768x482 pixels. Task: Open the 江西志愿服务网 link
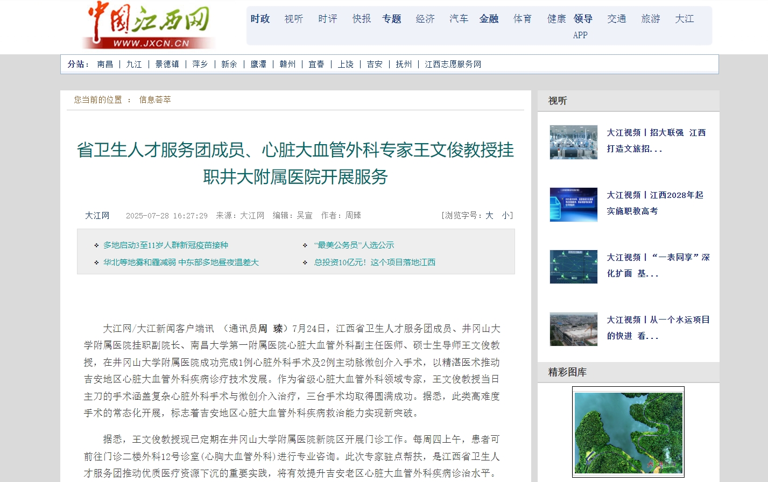click(453, 64)
